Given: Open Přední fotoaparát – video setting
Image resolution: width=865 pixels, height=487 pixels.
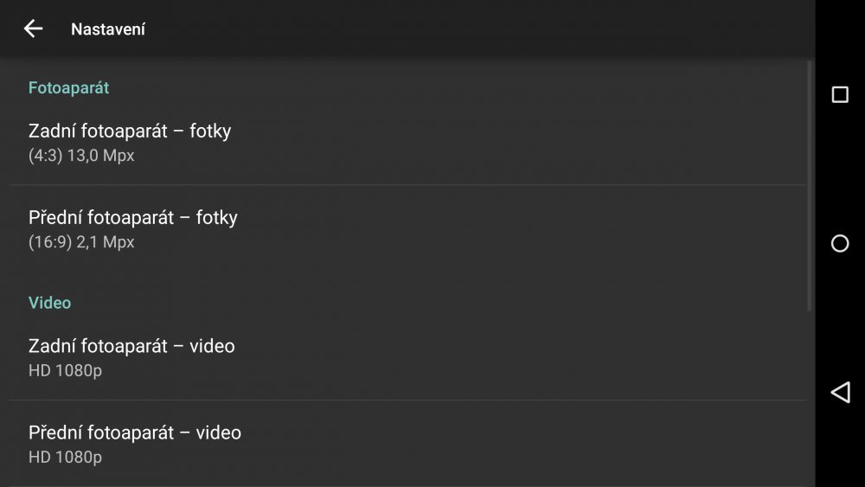Looking at the screenshot, I should (135, 433).
